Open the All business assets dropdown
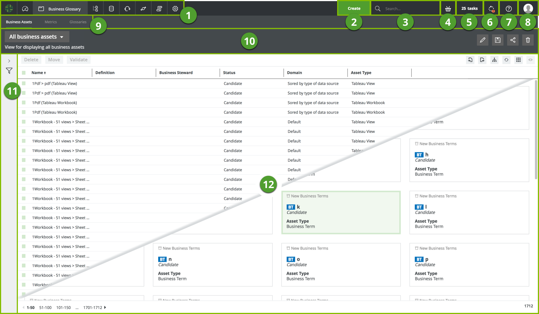The width and height of the screenshot is (539, 314). pos(37,37)
